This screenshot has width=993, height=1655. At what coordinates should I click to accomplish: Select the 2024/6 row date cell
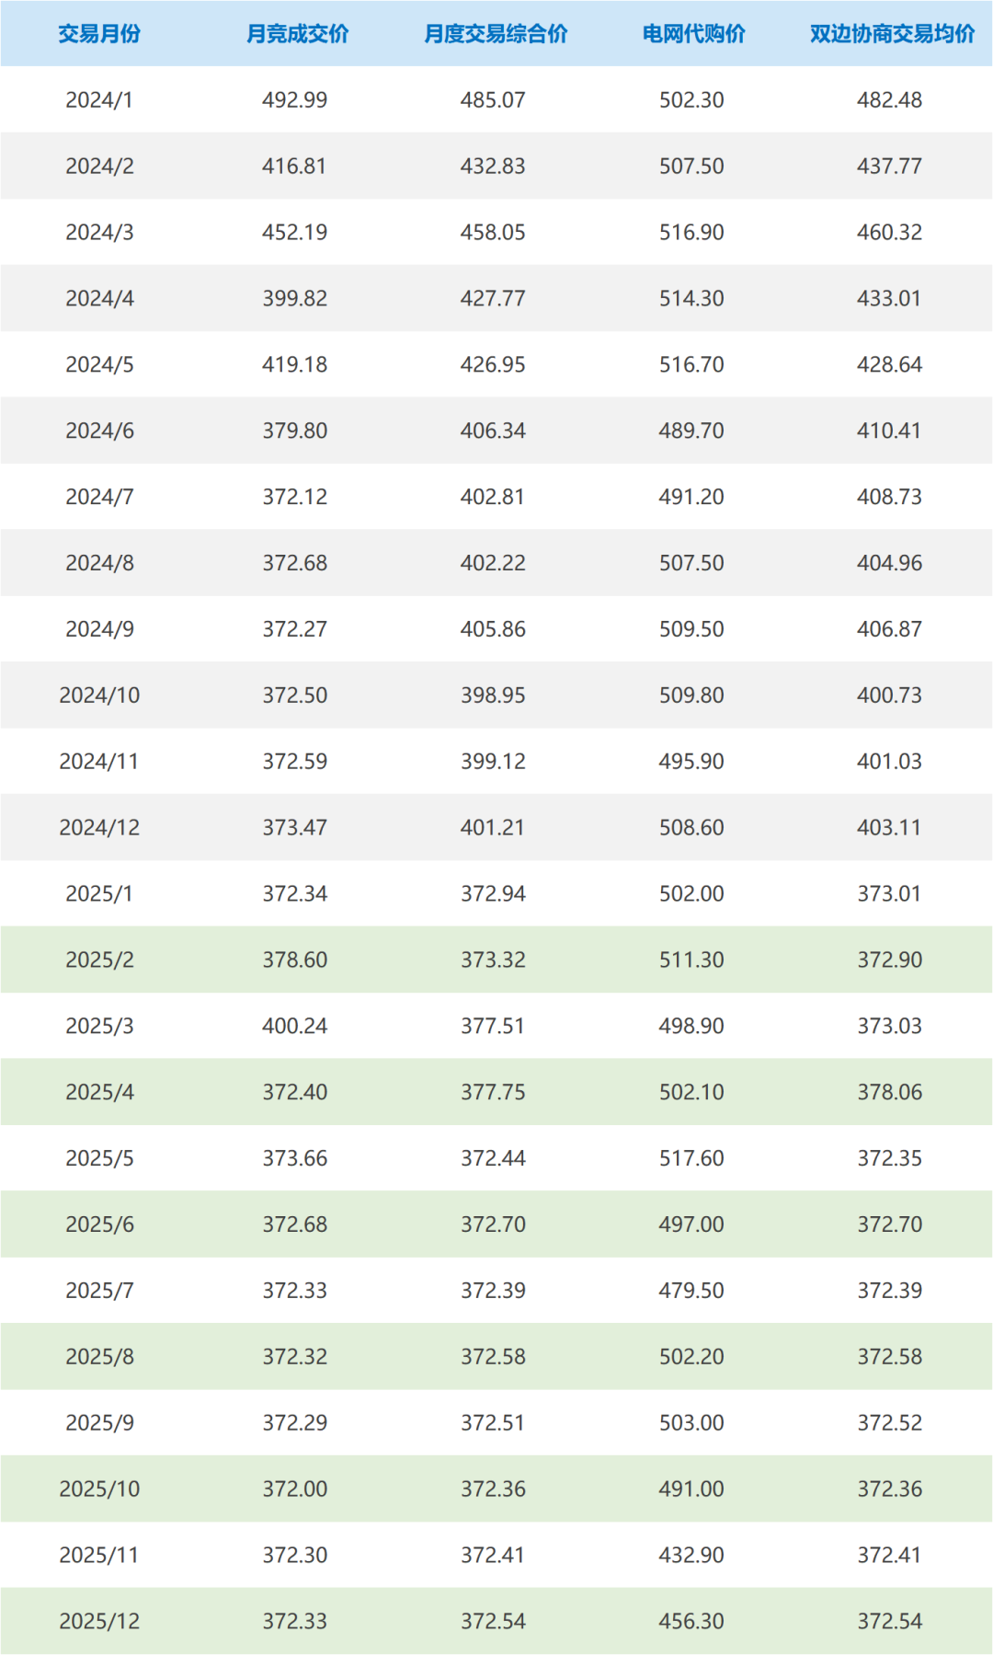pos(99,431)
